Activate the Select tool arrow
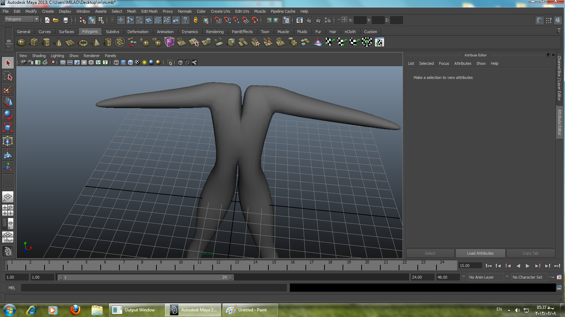The image size is (565, 317). (x=8, y=63)
